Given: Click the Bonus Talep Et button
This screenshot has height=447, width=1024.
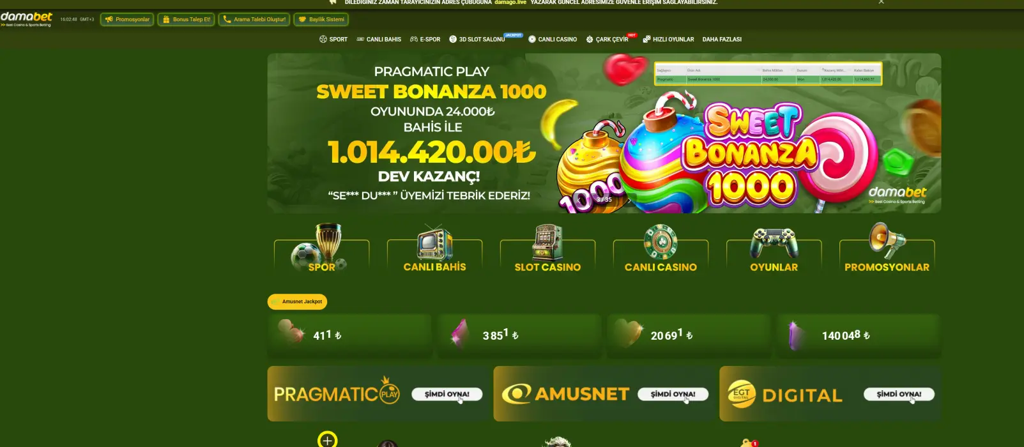Looking at the screenshot, I should pos(186,20).
